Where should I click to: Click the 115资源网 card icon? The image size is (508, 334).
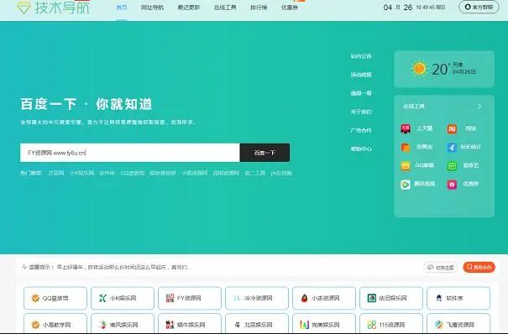tap(372, 325)
